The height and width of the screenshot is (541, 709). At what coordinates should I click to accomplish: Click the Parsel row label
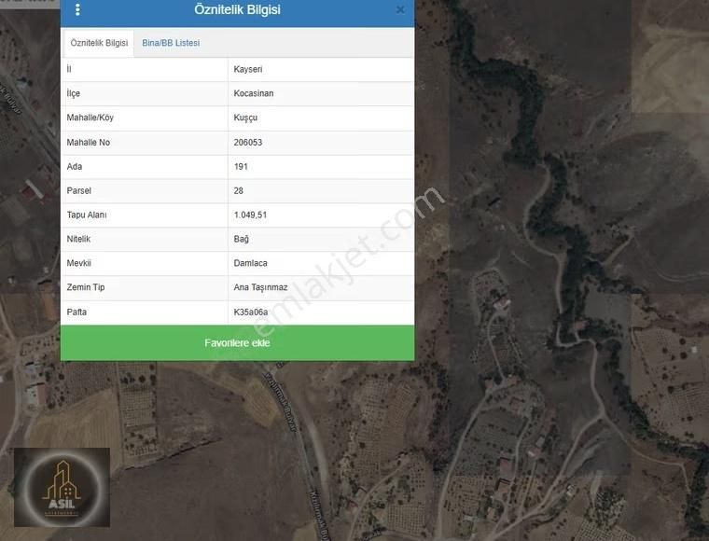click(78, 190)
